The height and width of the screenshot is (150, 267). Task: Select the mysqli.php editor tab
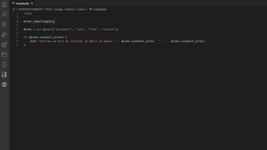(x=23, y=3)
